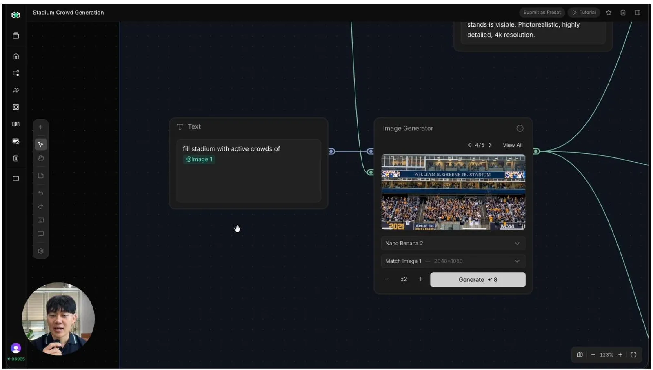Click the Text node output connector
653x370 pixels.
coord(332,152)
